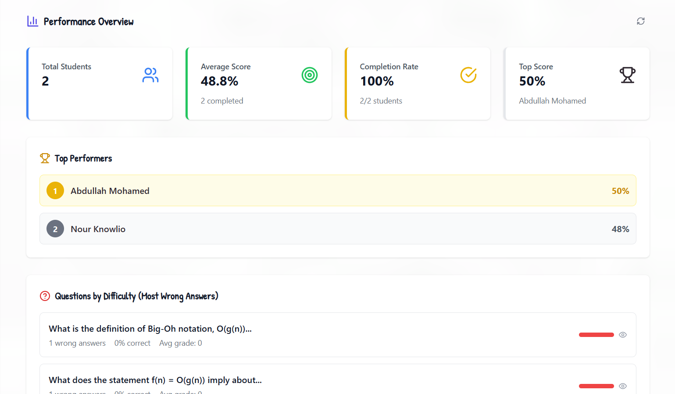Image resolution: width=675 pixels, height=394 pixels.
Task: Click the bar chart icon by Performance Overview
Action: [x=32, y=21]
